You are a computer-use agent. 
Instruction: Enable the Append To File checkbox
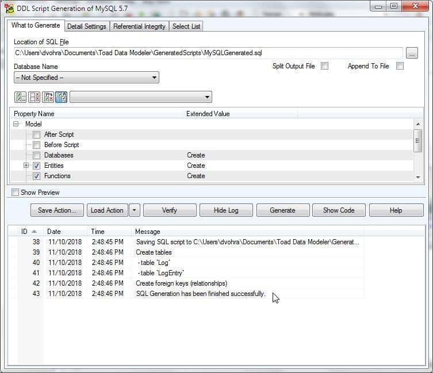point(400,66)
